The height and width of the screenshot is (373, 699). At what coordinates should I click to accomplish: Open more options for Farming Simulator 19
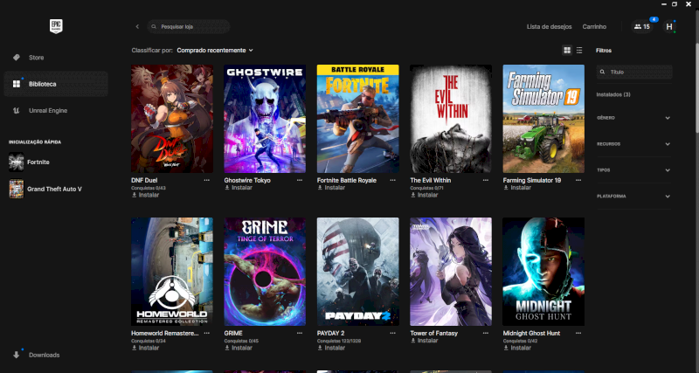[x=578, y=180]
